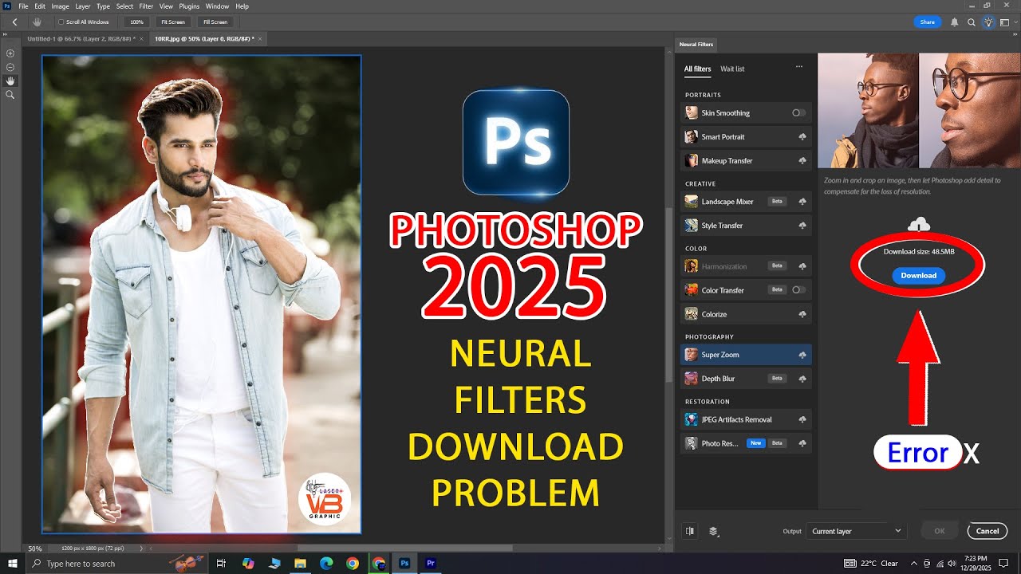Toggle the before/after preview icon
The image size is (1021, 574).
pyautogui.click(x=690, y=531)
